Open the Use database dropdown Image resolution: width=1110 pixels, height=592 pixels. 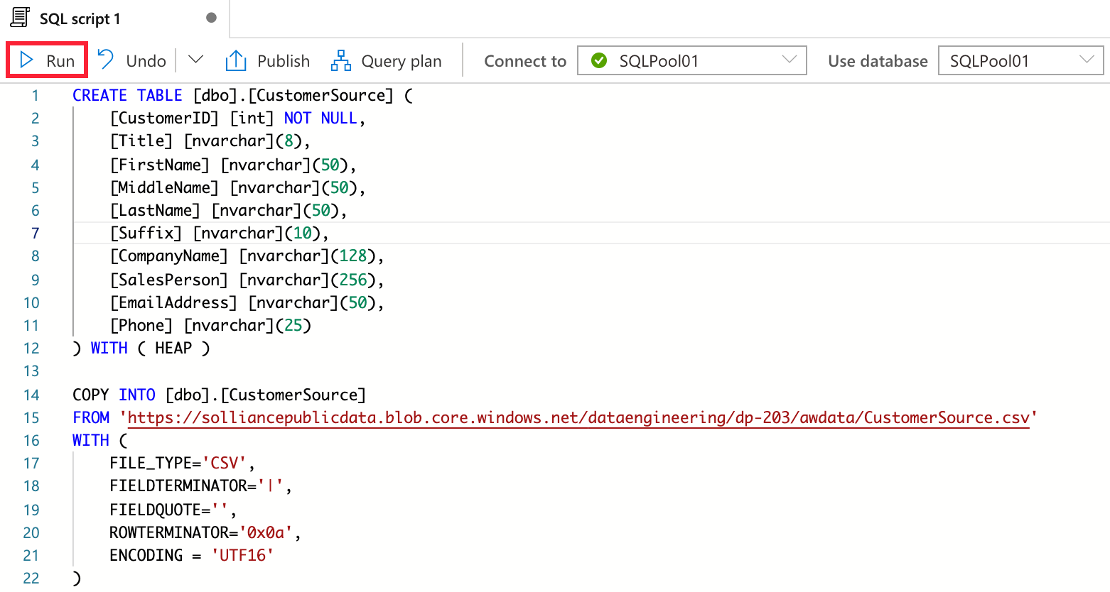[1020, 60]
